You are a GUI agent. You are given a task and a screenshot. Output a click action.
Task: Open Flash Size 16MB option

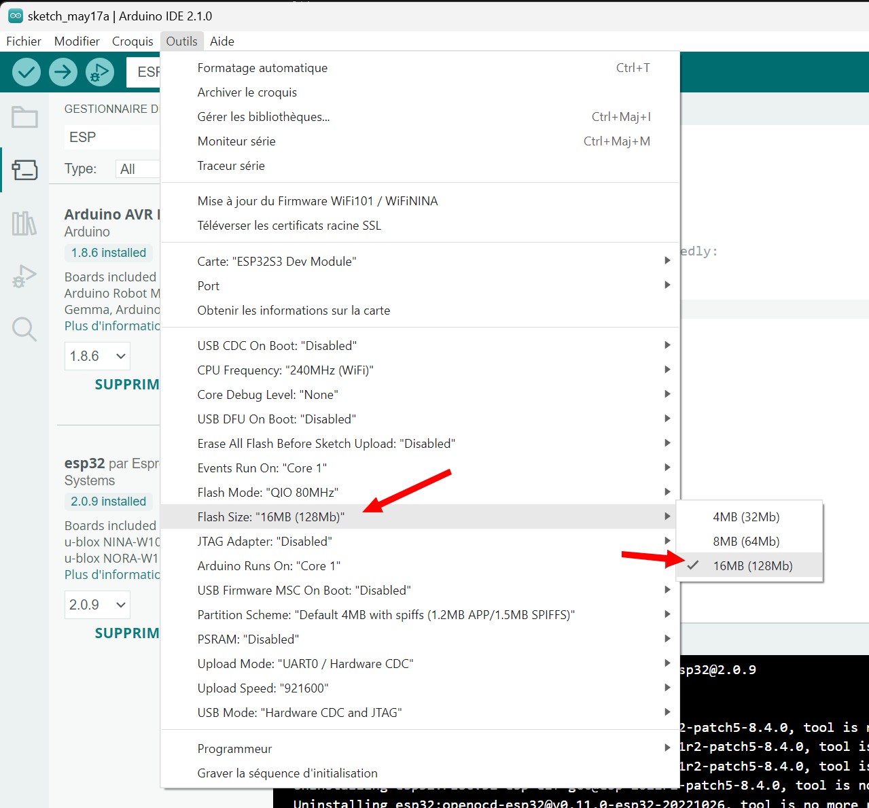point(420,517)
